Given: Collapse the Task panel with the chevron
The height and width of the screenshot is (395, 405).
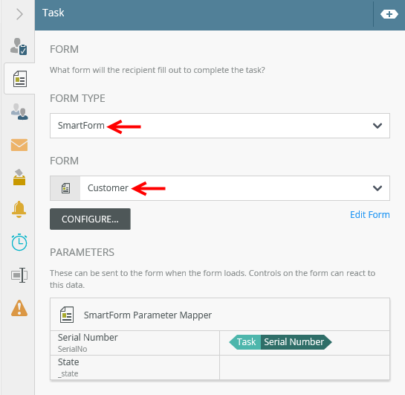Looking at the screenshot, I should pyautogui.click(x=19, y=14).
